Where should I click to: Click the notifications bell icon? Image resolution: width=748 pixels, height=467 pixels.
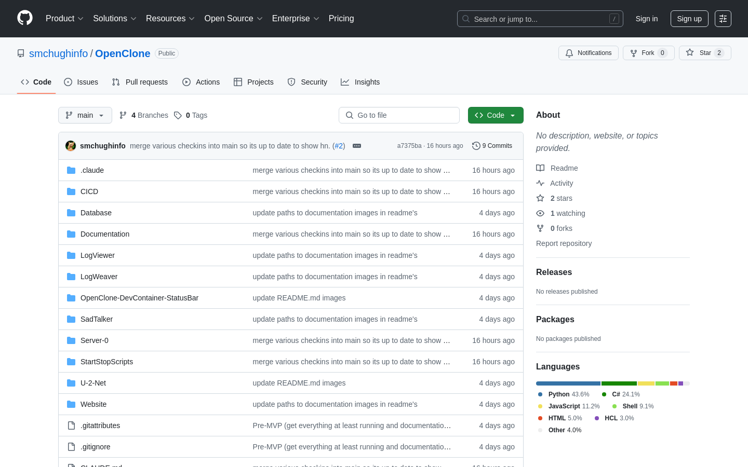pyautogui.click(x=569, y=53)
